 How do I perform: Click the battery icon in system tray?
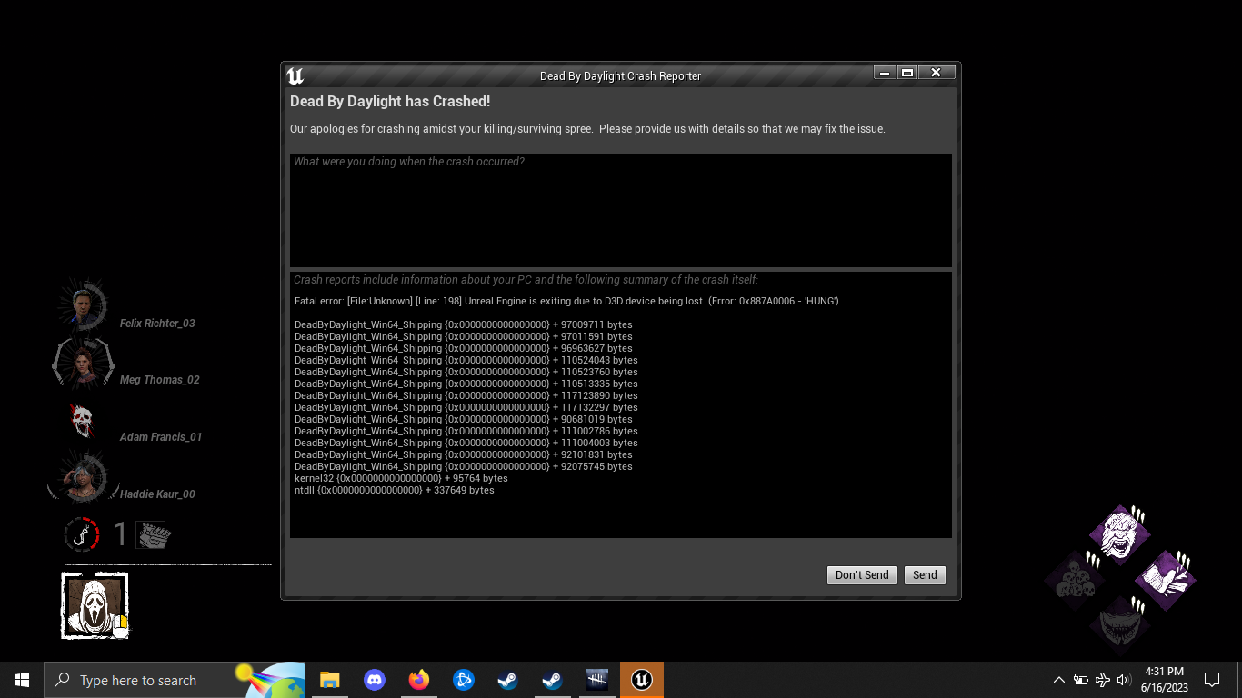(x=1081, y=680)
